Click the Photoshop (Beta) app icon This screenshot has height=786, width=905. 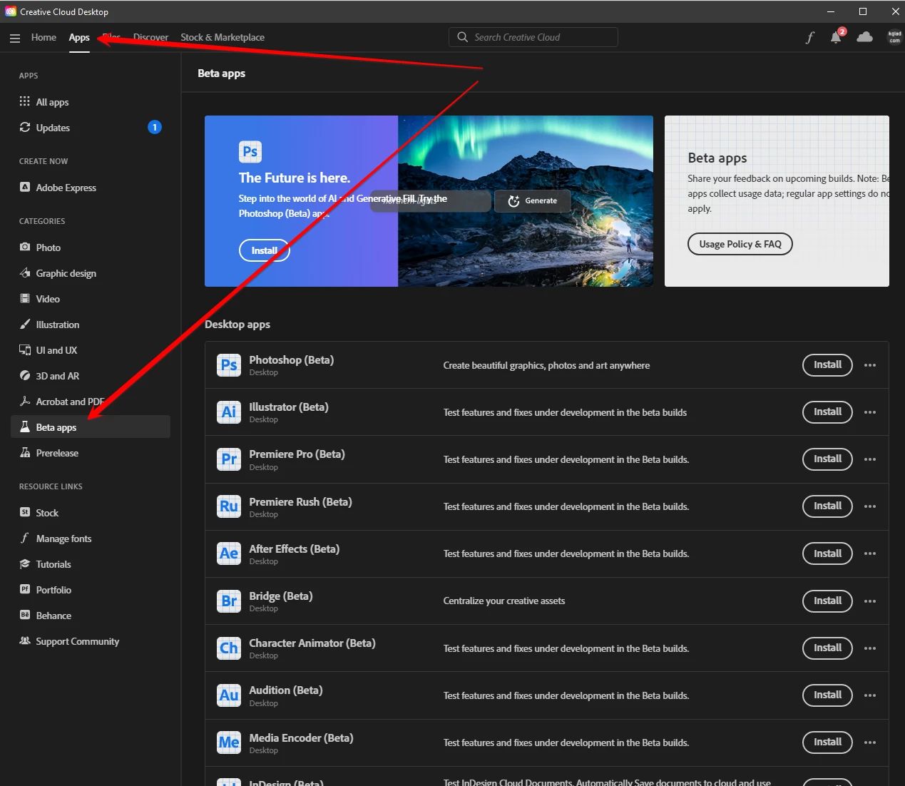229,365
